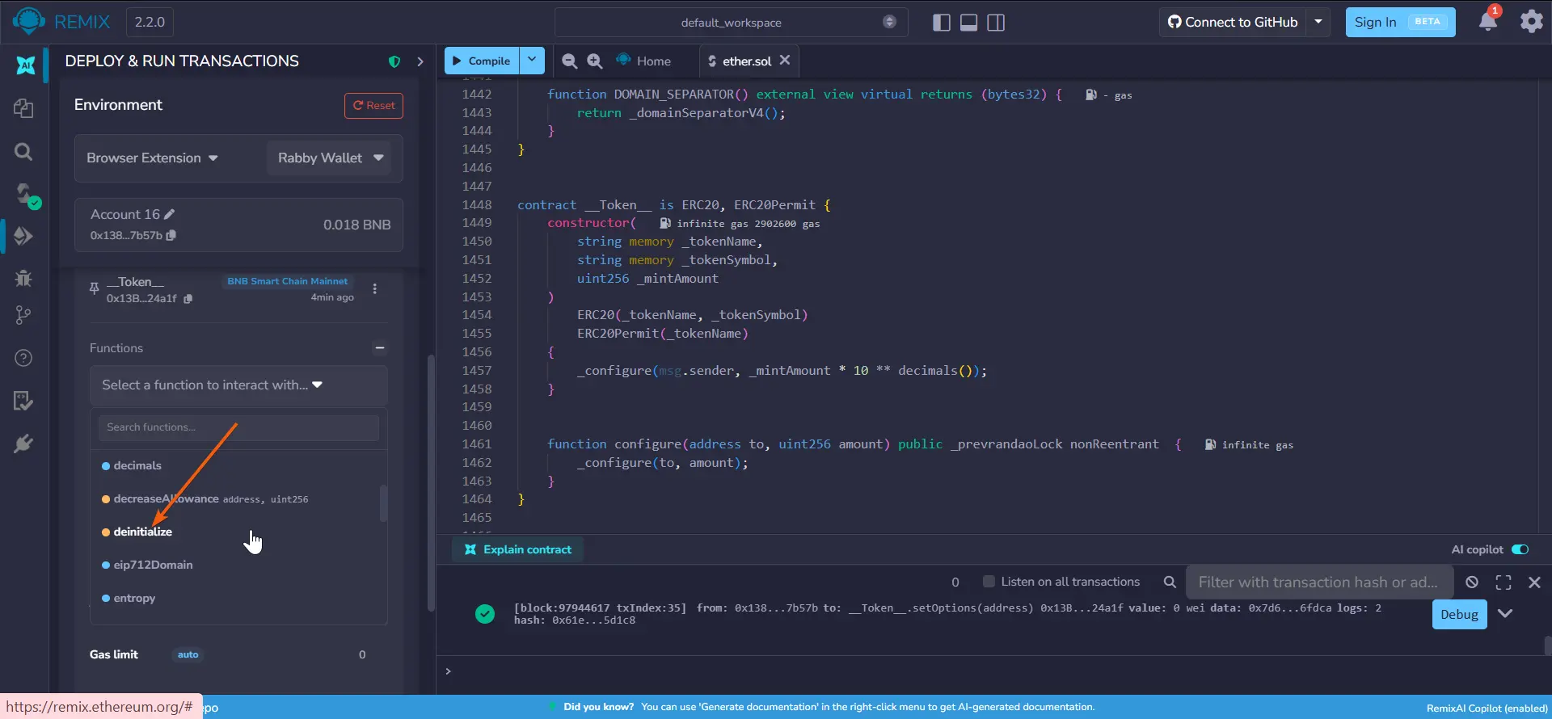Open Deploy & run transactions sidebar icon
The height and width of the screenshot is (719, 1552).
click(x=23, y=236)
